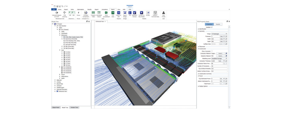Image resolution: width=298 pixels, height=116 pixels.
Task: Click the new file quick-access icon
Action: point(55,6)
